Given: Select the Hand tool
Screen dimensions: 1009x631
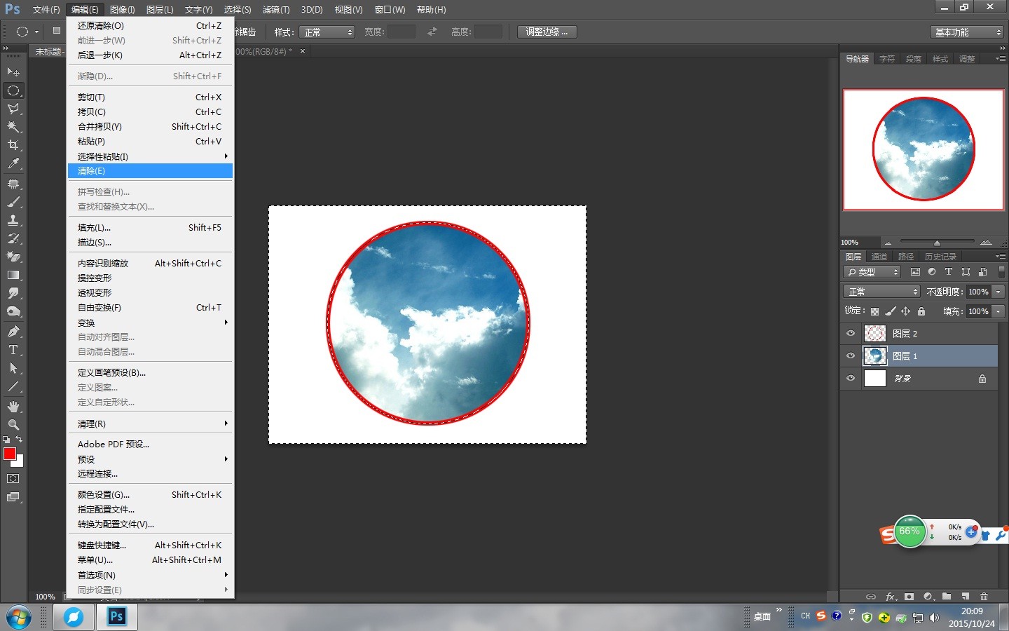Looking at the screenshot, I should [13, 407].
